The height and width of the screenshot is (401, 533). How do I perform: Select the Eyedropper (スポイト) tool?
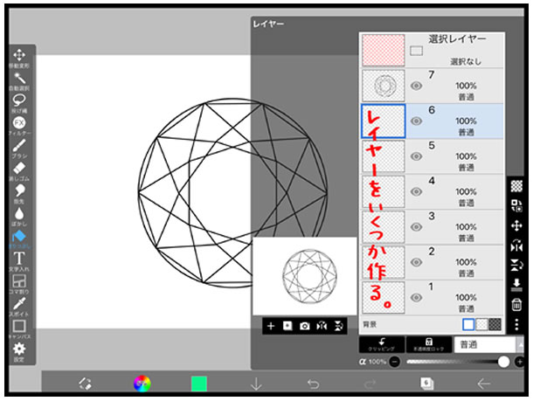click(x=19, y=303)
